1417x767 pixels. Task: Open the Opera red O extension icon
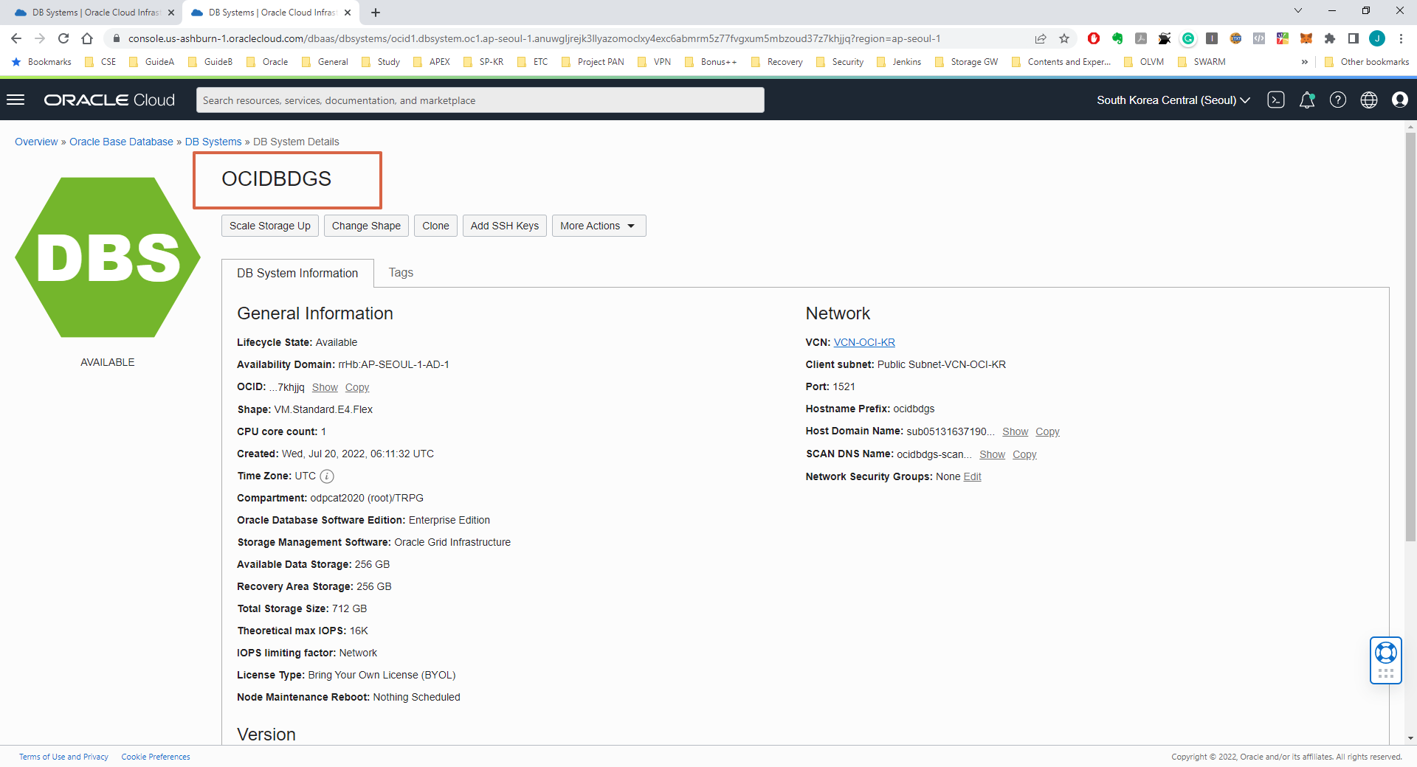1094,38
